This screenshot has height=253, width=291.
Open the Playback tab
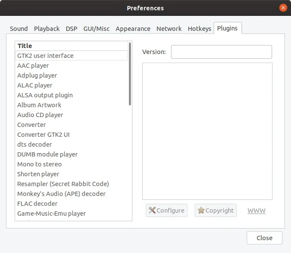[47, 29]
